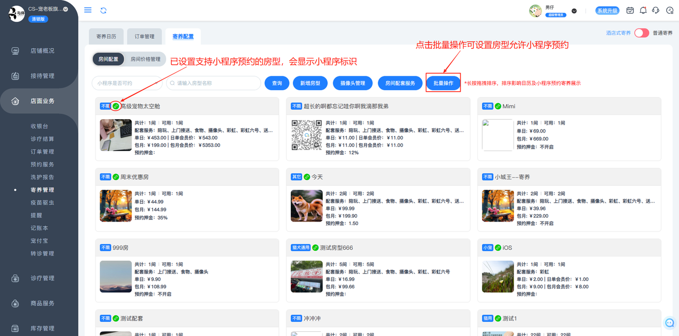The image size is (679, 336).
Task: Switch to the 寄养日历 tab
Action: pyautogui.click(x=106, y=37)
